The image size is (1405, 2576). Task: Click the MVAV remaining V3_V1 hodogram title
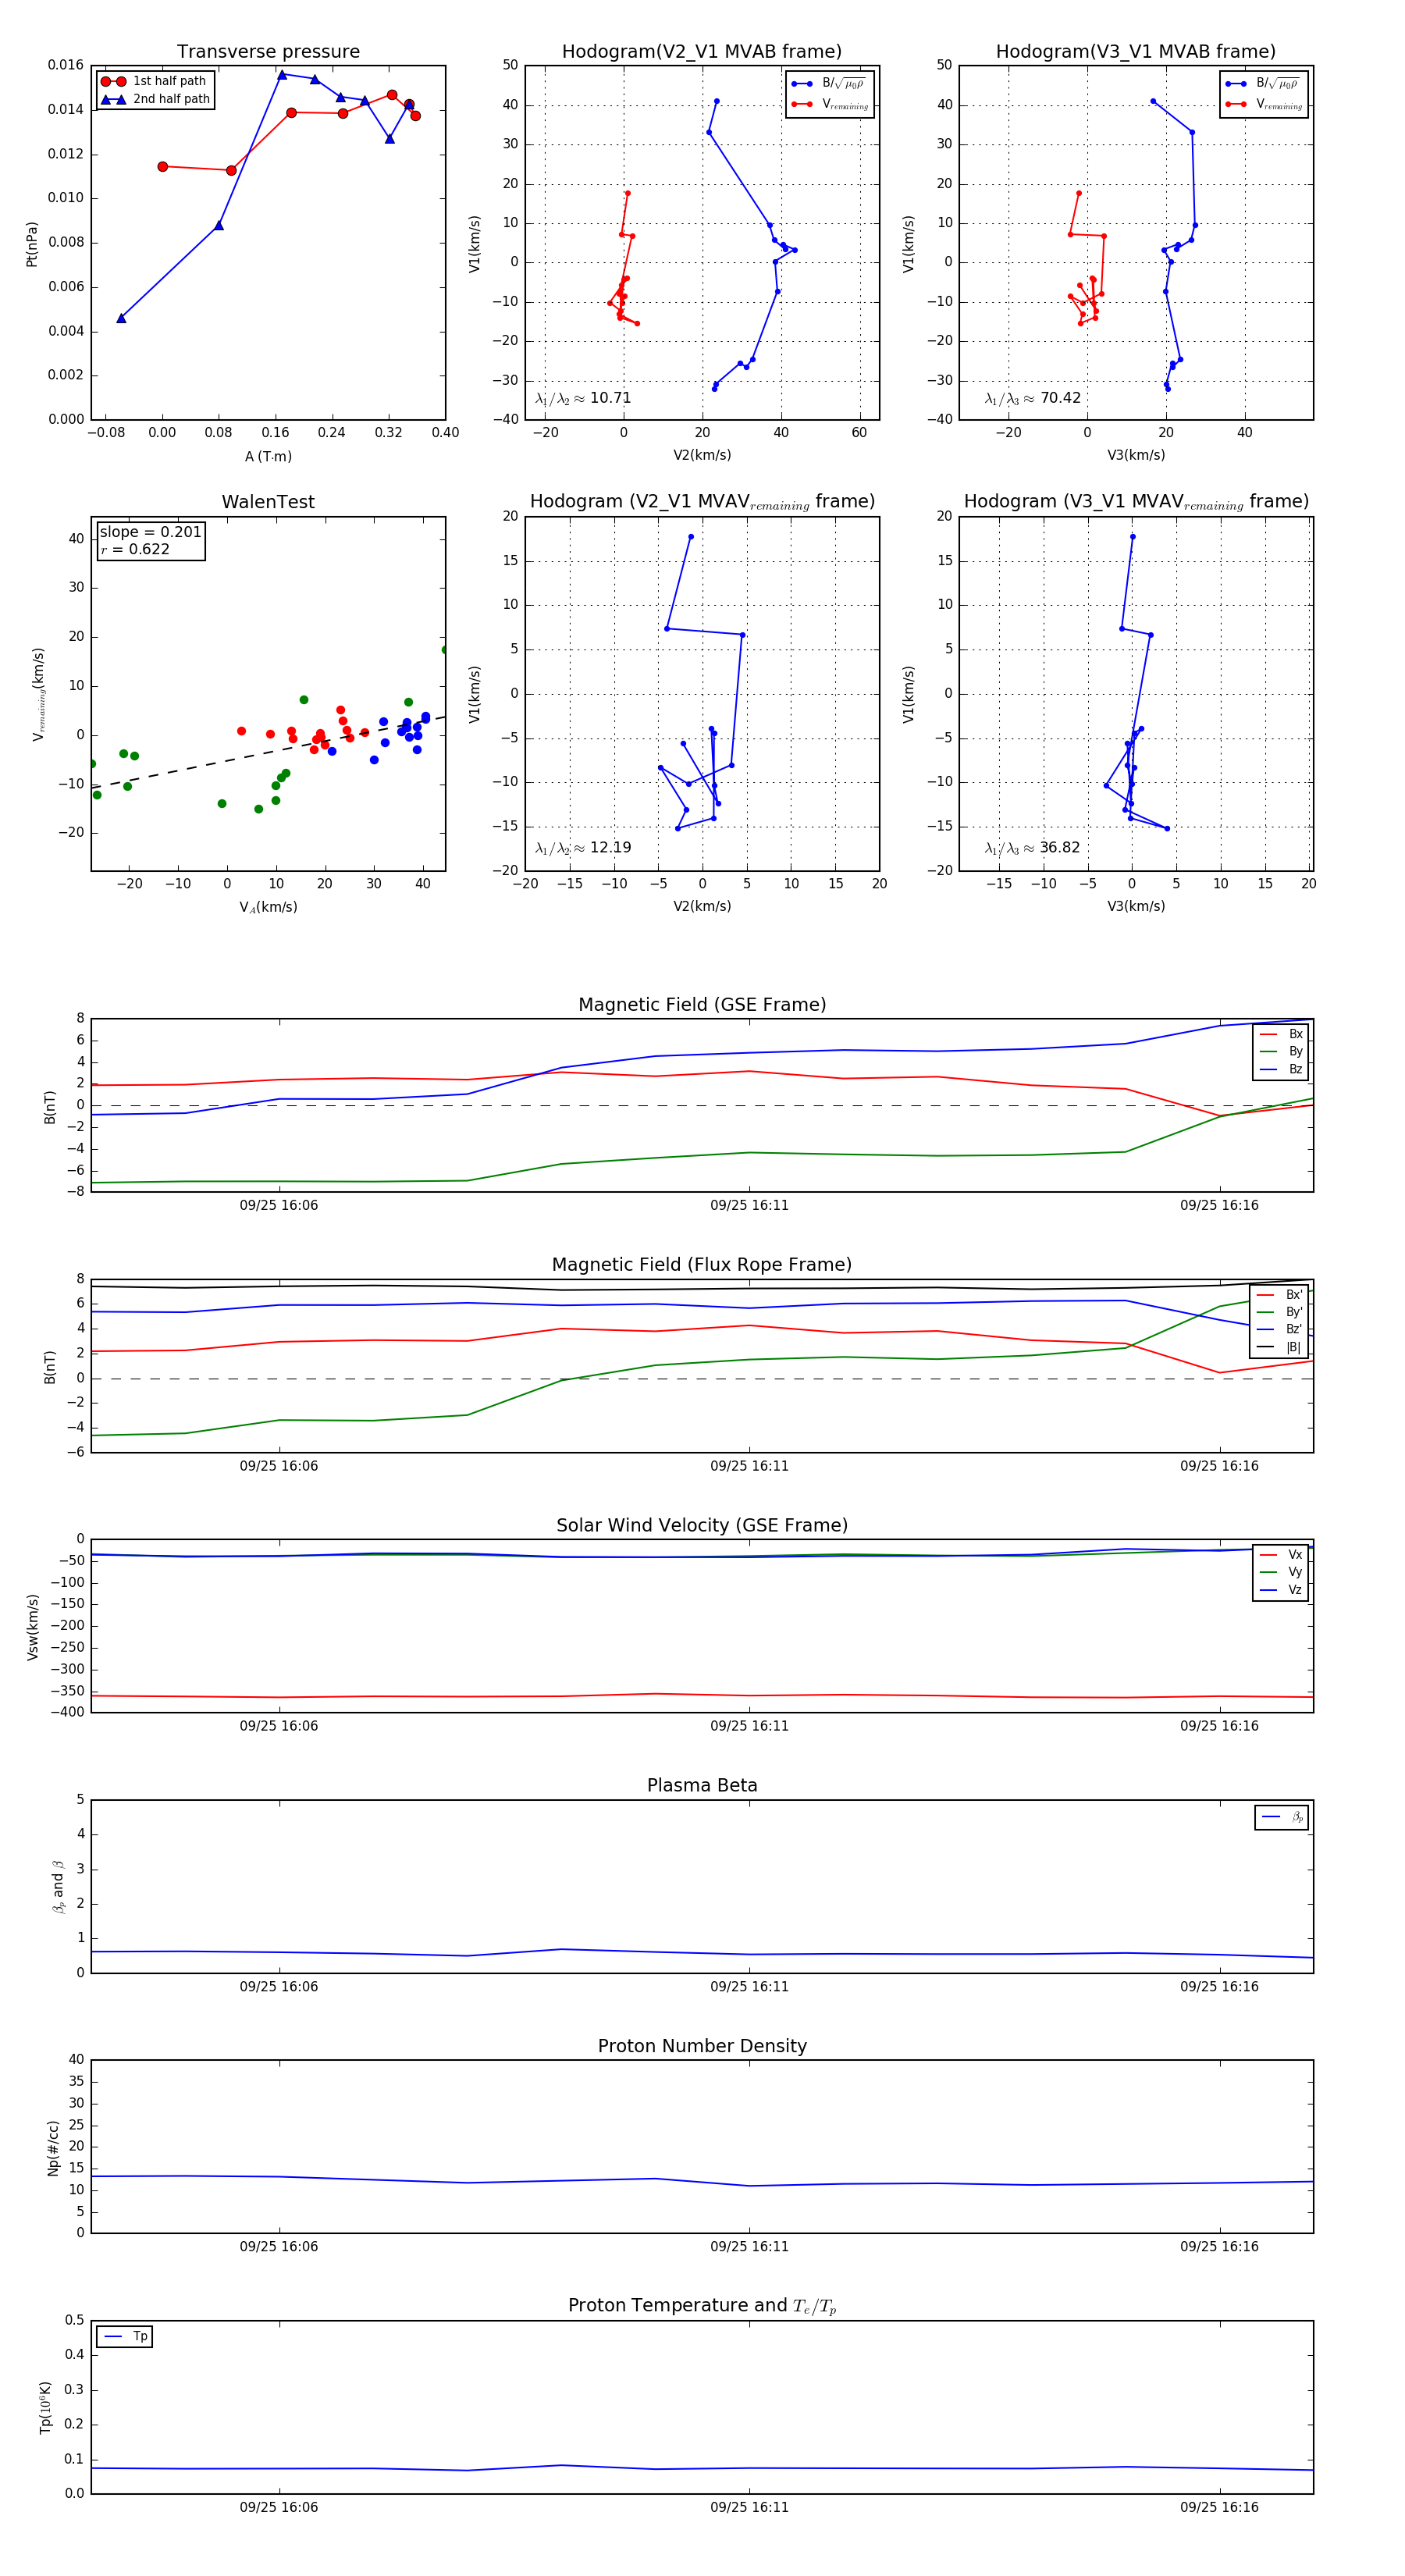(1136, 502)
